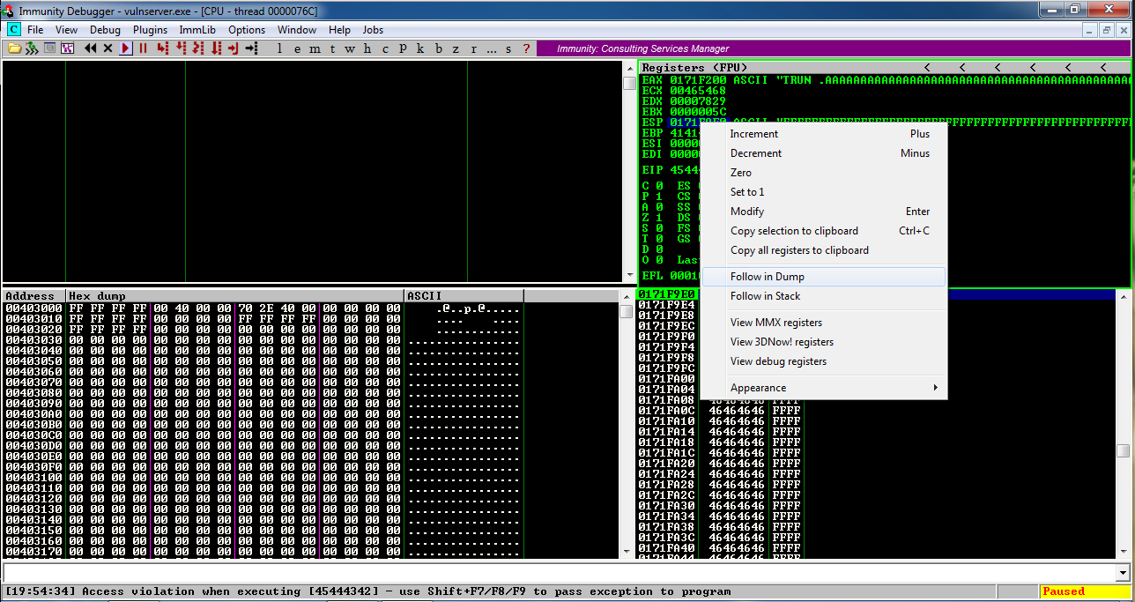This screenshot has height=602, width=1135.
Task: Close the debugged program with X icon
Action: (108, 48)
